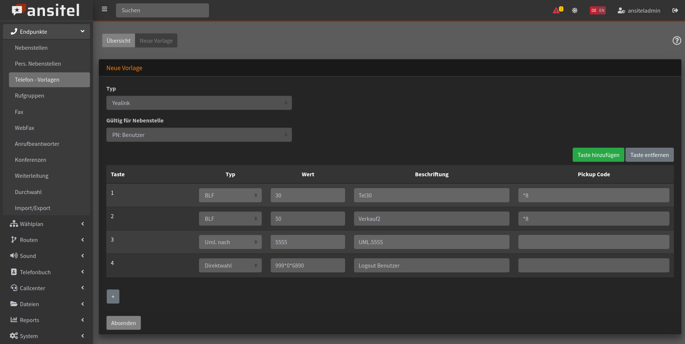
Task: Click the ansitel logo
Action: click(46, 10)
